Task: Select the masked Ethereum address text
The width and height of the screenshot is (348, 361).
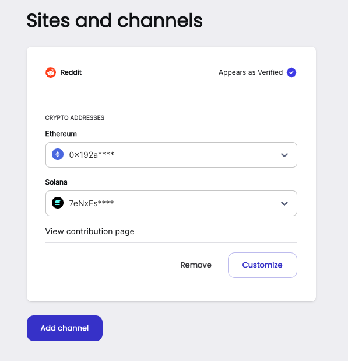Action: pyautogui.click(x=92, y=155)
